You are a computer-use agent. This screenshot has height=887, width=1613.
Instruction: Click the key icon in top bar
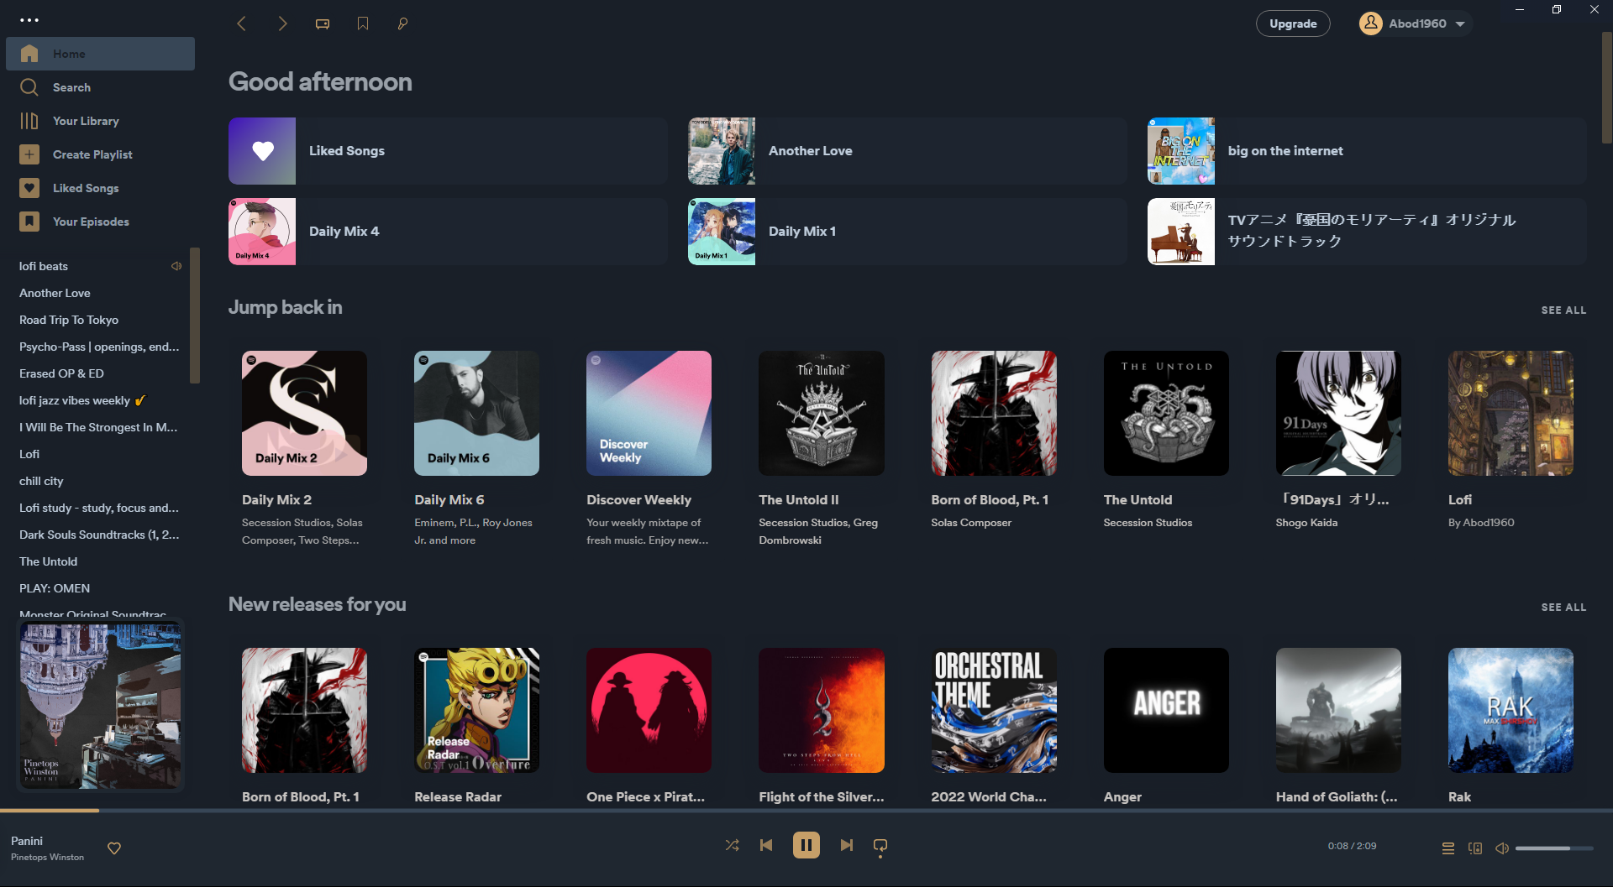click(x=402, y=23)
